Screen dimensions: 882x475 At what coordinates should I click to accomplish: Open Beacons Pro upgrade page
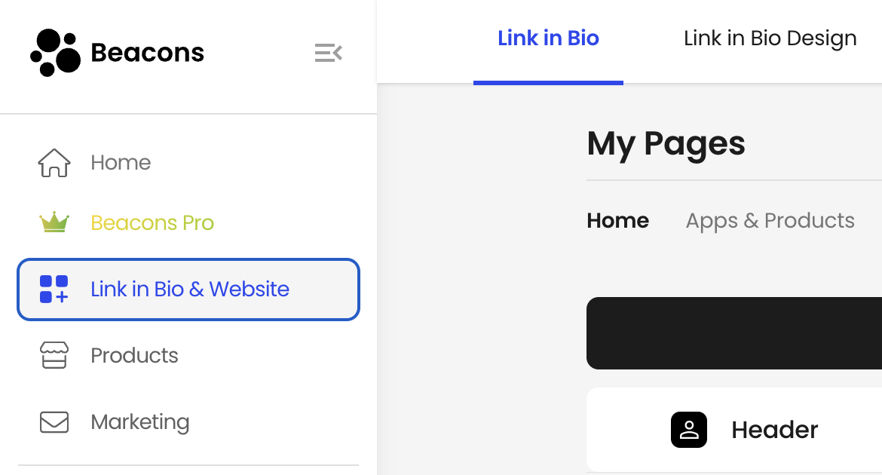click(x=152, y=223)
